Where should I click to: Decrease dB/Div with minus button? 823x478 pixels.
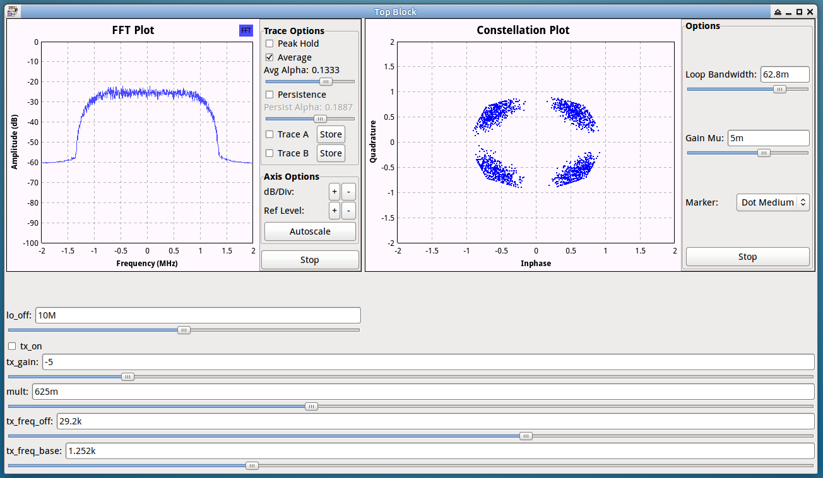(x=349, y=192)
